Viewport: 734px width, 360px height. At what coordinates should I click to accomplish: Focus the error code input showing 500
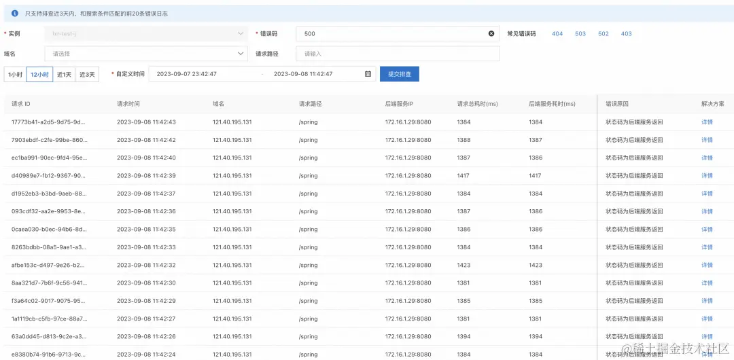point(398,34)
